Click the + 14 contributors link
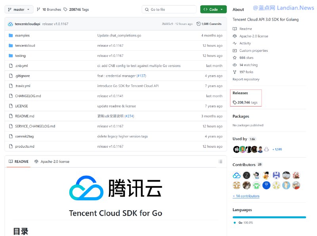The height and width of the screenshot is (236, 317). tap(245, 196)
